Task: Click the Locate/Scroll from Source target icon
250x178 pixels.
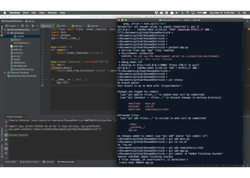Action: tap(22, 26)
